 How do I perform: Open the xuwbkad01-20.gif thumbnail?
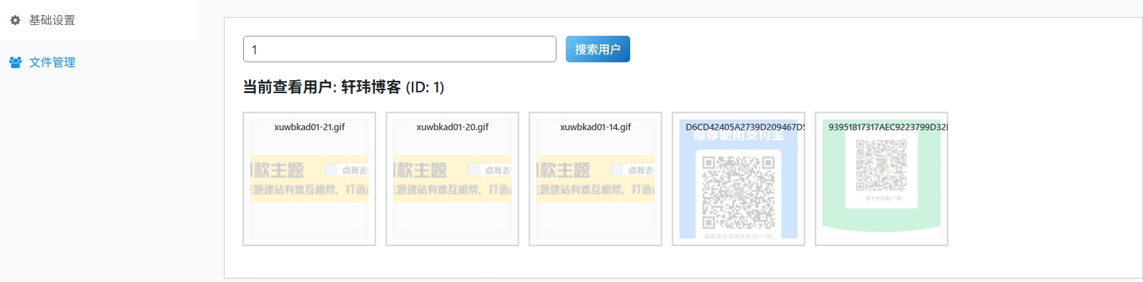pos(452,179)
